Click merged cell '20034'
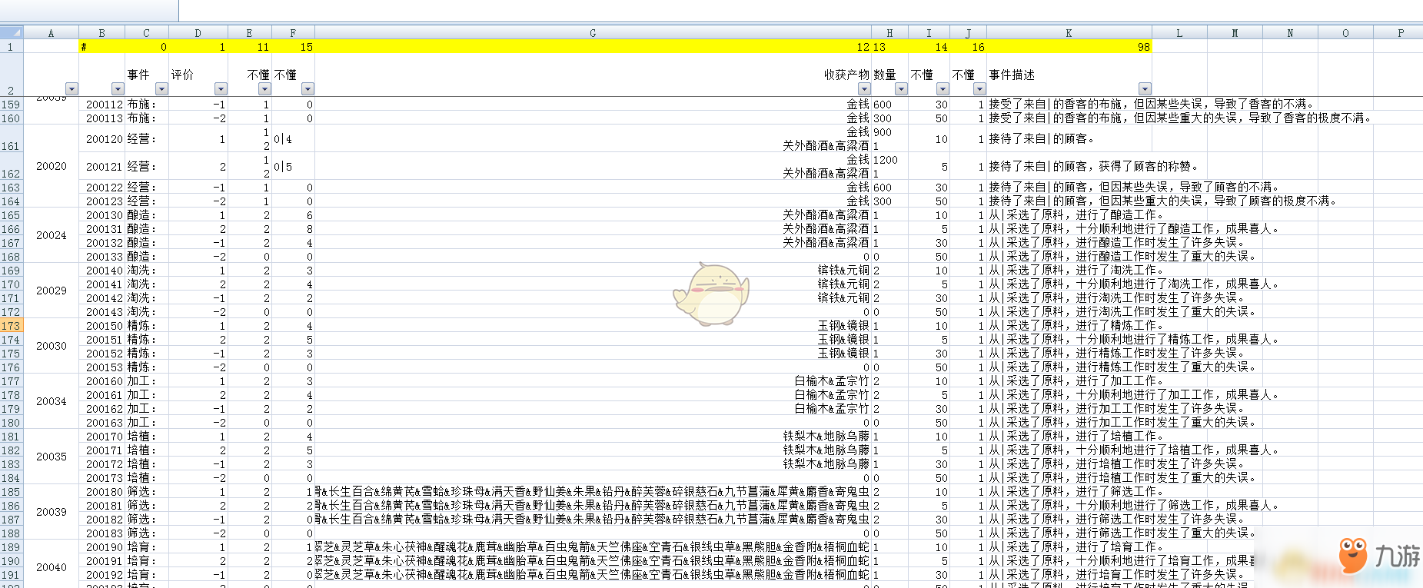Screen dimensions: 1423x588 point(51,401)
